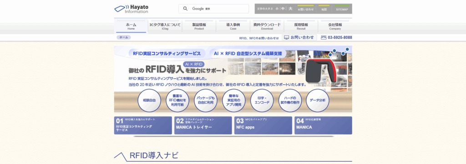The height and width of the screenshot is (164, 466).
Task: Open 製品情報 Product nav tab
Action: tap(199, 26)
